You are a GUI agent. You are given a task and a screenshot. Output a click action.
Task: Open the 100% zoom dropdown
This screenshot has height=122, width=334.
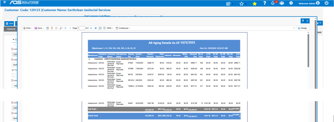pyautogui.click(x=108, y=28)
